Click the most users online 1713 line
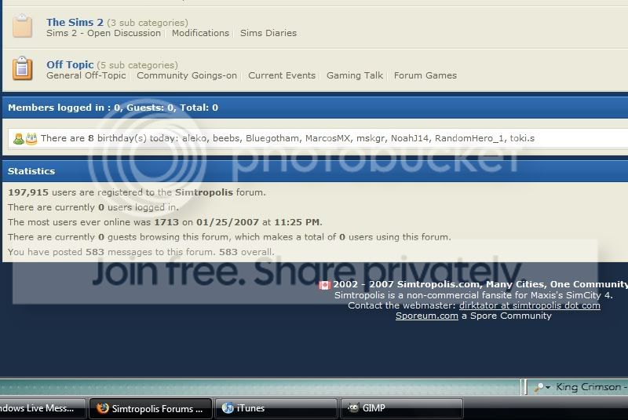 pos(165,222)
